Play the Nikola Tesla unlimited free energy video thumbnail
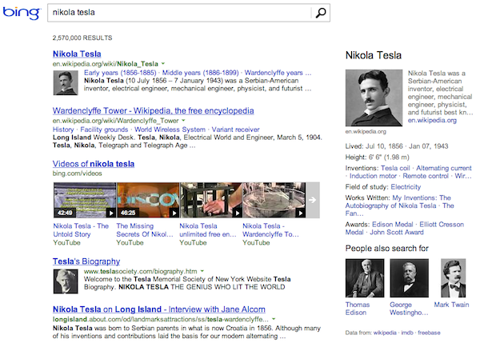This screenshot has height=343, width=480. coord(211,200)
